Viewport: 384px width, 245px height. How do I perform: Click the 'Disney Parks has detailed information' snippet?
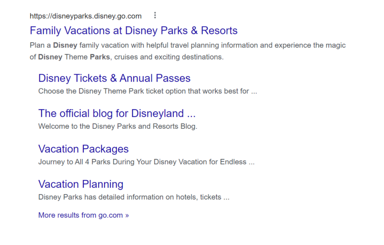[x=134, y=197]
